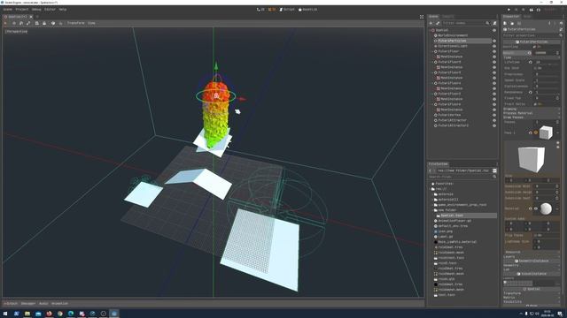The width and height of the screenshot is (567, 318).
Task: Toggle the local space cube toolbar icon
Action: point(53,23)
